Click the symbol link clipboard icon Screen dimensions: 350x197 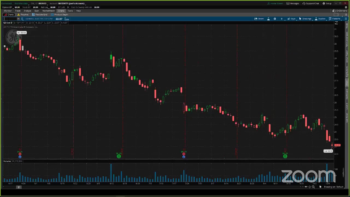(22, 19)
